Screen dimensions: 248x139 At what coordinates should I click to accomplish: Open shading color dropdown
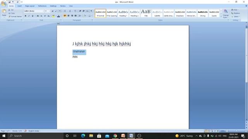pyautogui.click(x=85, y=16)
